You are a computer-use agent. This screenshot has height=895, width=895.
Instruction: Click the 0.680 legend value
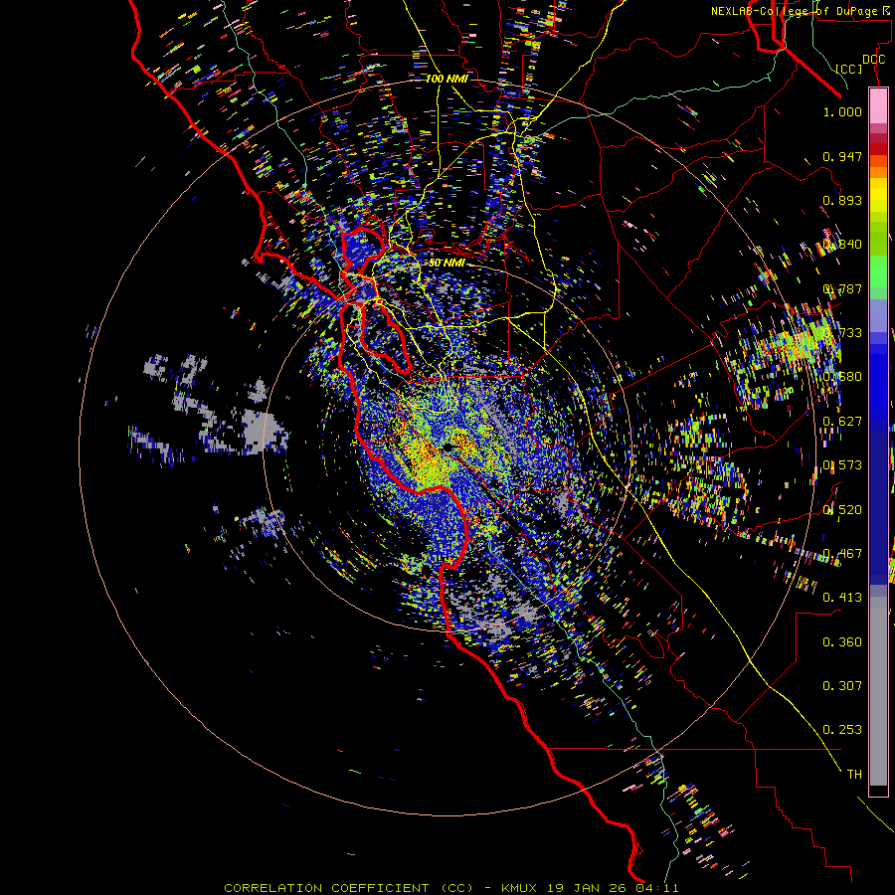click(842, 377)
